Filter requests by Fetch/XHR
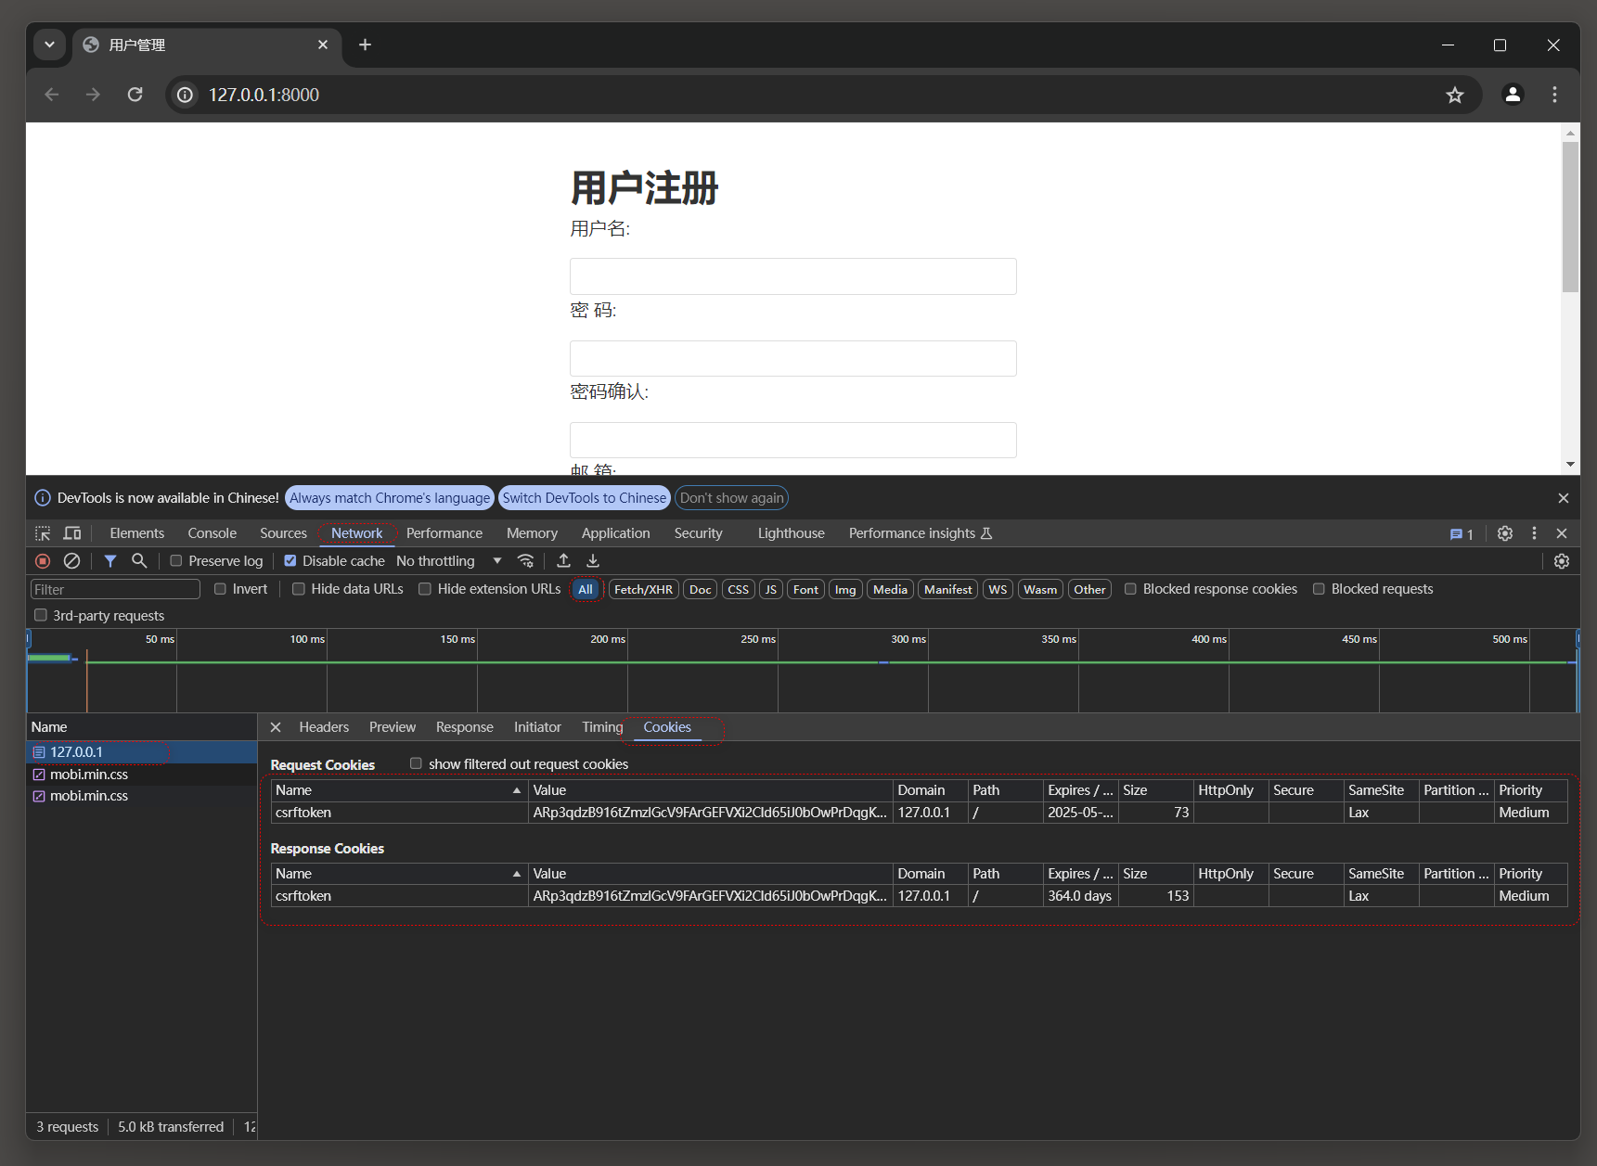Viewport: 1597px width, 1166px height. point(643,589)
